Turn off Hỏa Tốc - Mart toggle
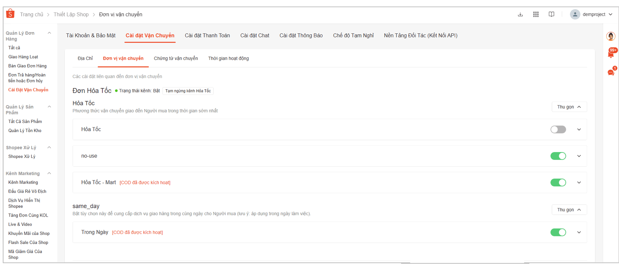 558,182
